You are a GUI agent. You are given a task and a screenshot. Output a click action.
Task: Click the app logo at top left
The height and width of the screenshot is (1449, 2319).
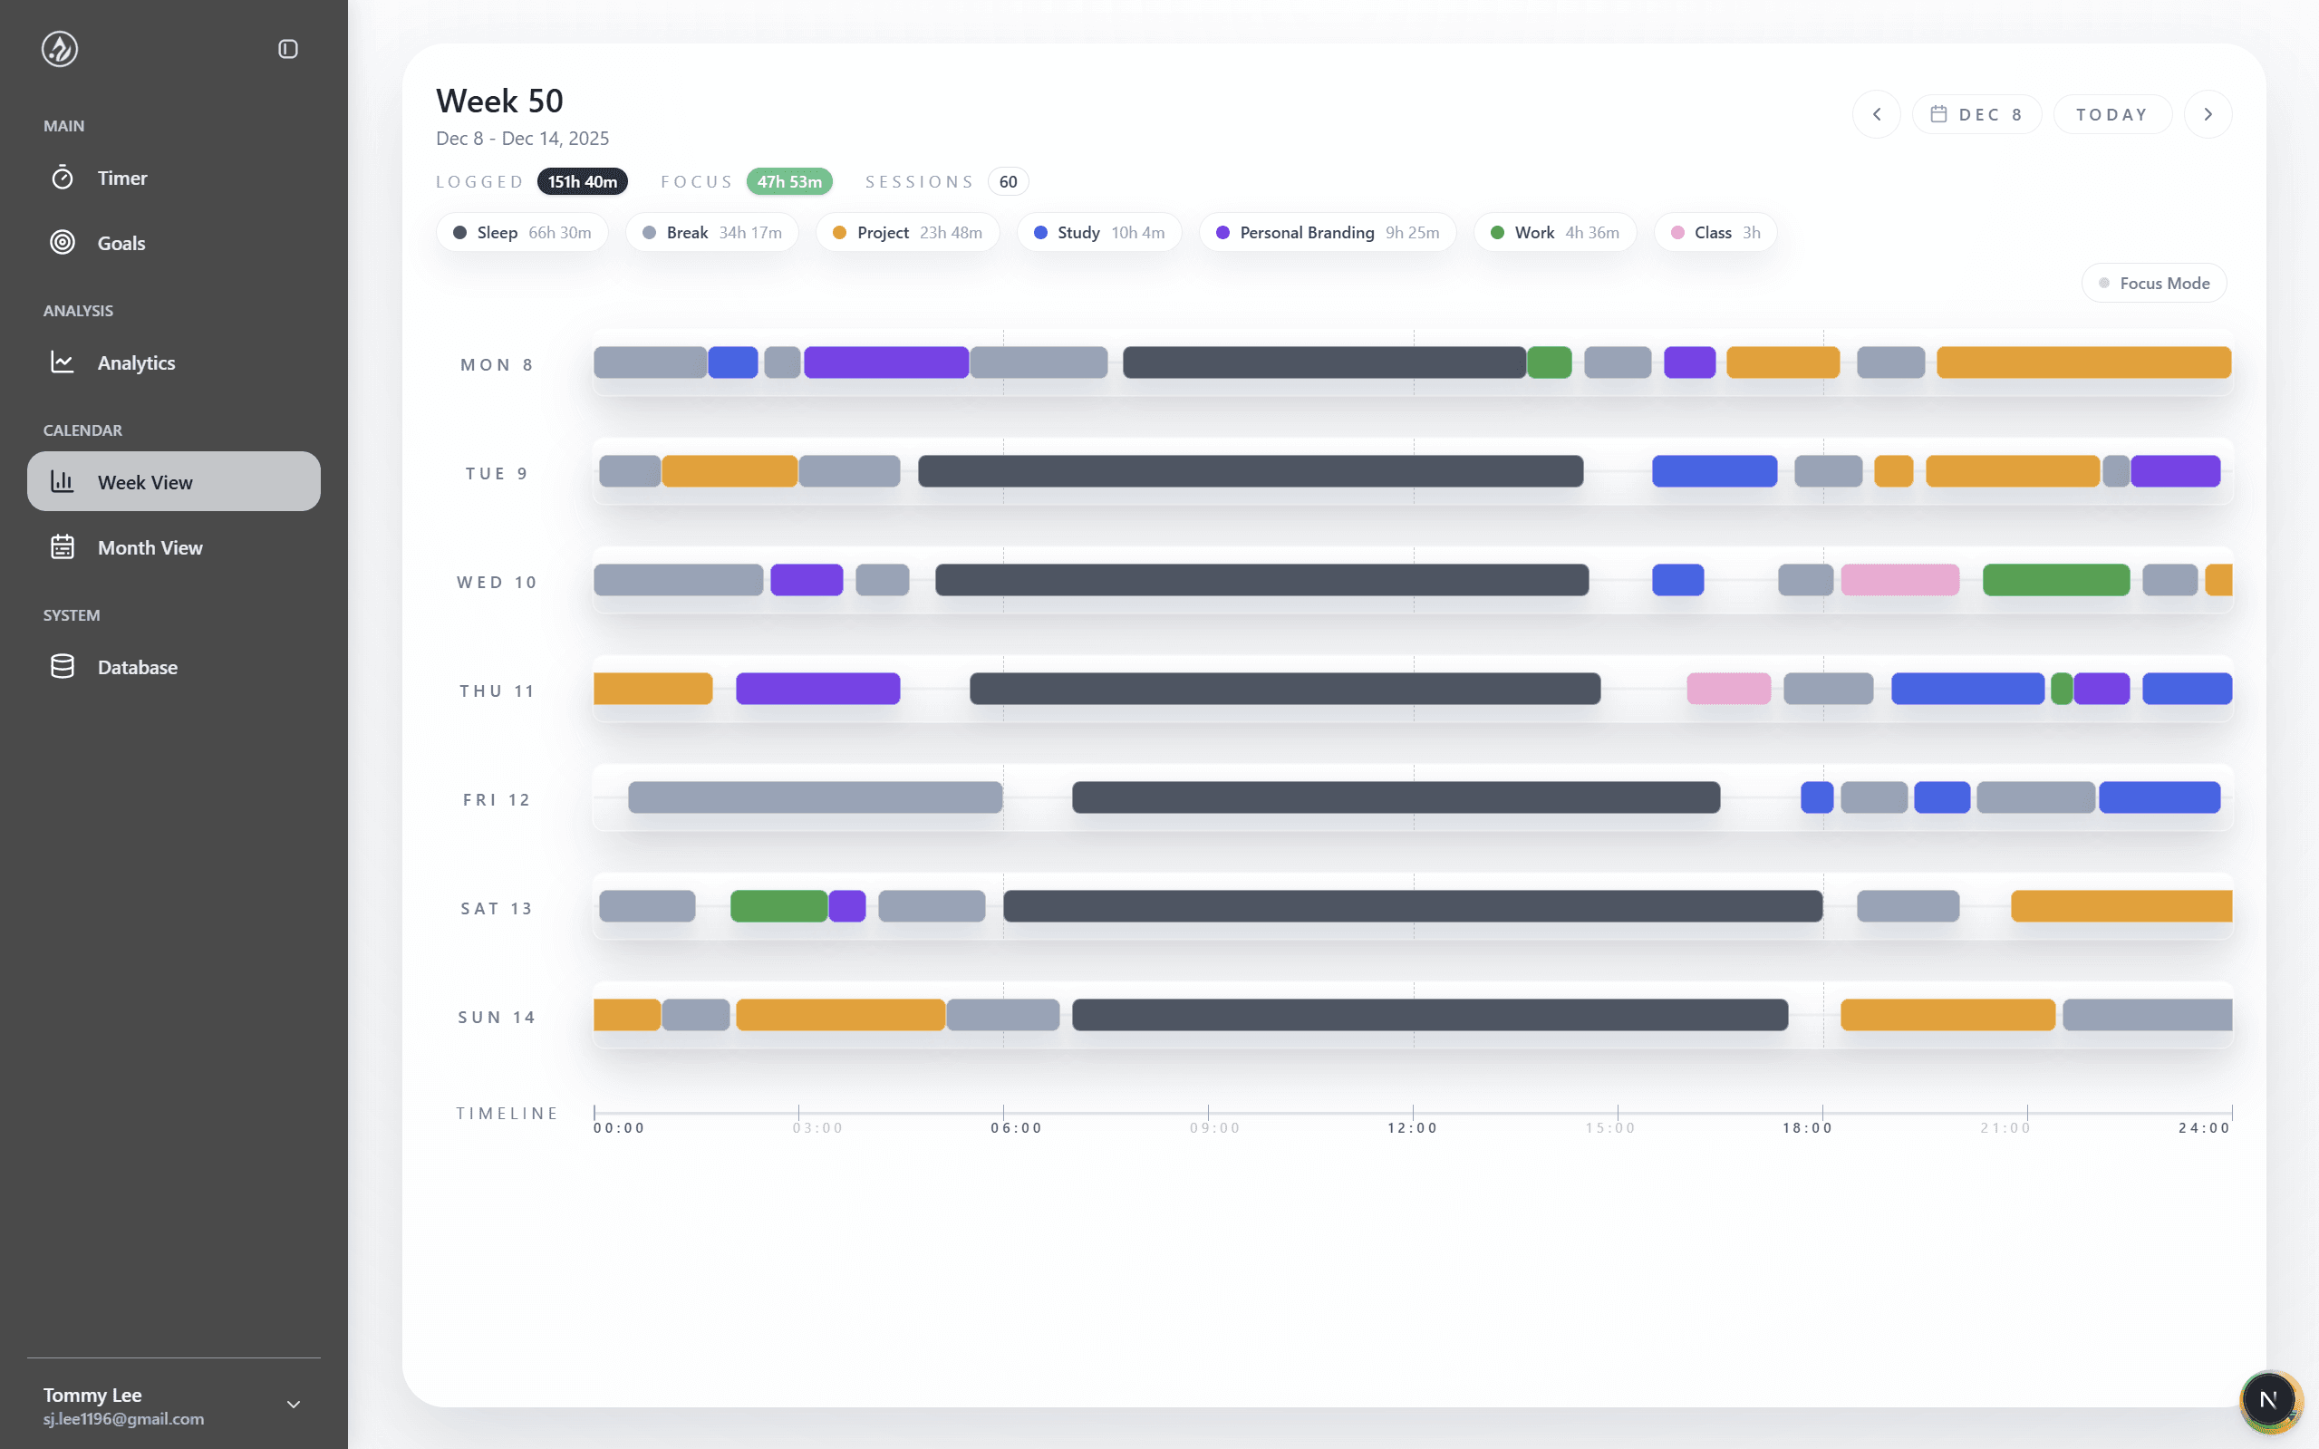60,49
